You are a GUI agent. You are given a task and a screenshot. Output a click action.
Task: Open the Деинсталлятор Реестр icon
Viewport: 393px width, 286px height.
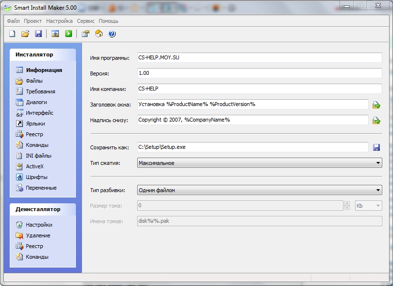19,246
